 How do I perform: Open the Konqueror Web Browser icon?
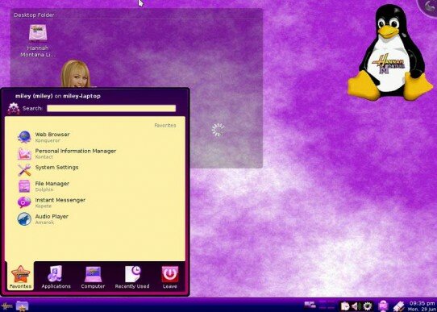click(x=24, y=137)
